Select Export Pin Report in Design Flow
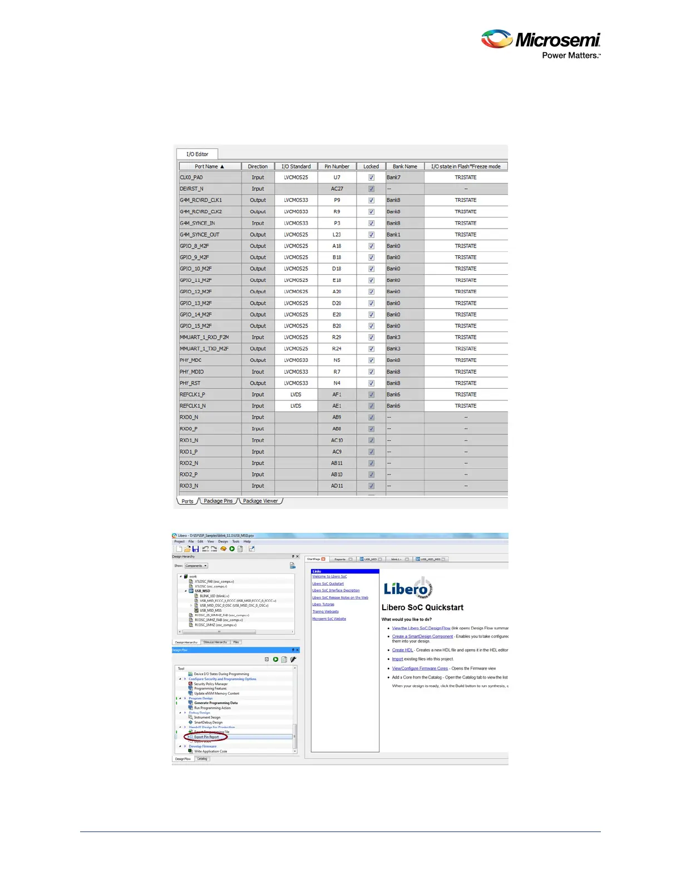The height and width of the screenshot is (881, 681). click(x=206, y=737)
